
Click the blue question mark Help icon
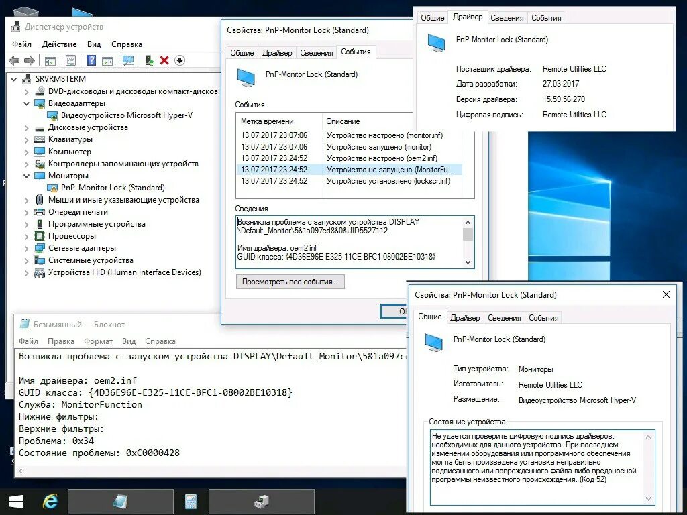91,60
